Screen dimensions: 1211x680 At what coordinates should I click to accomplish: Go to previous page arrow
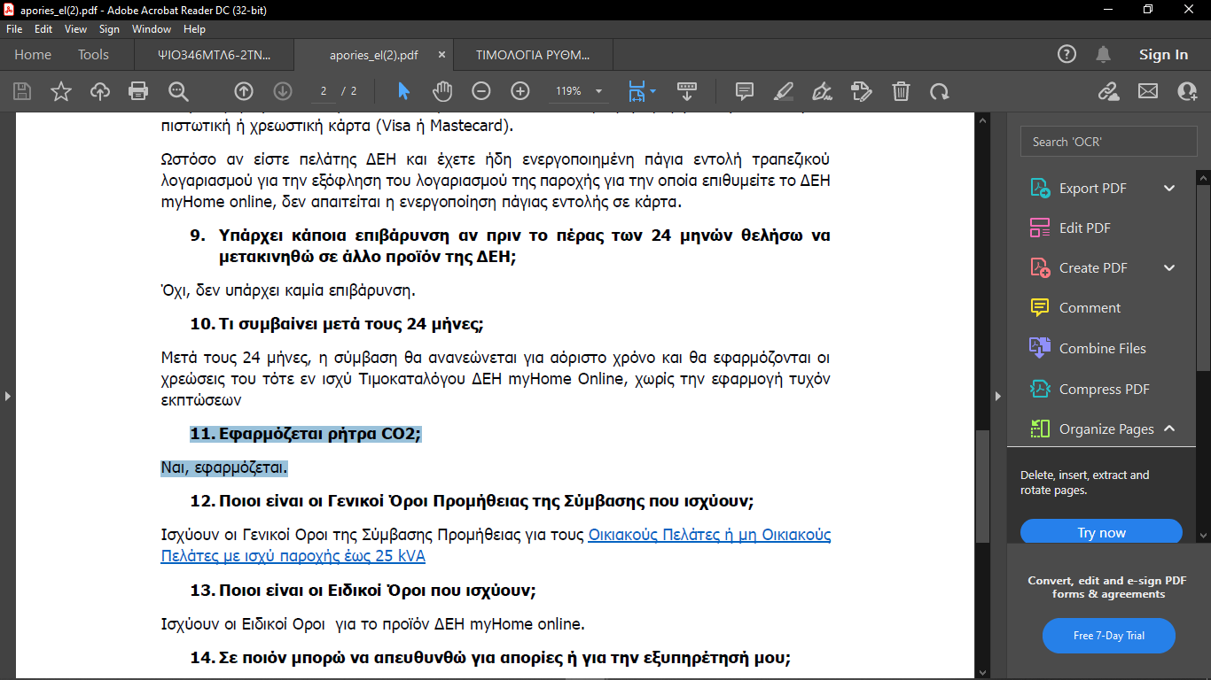(x=244, y=91)
